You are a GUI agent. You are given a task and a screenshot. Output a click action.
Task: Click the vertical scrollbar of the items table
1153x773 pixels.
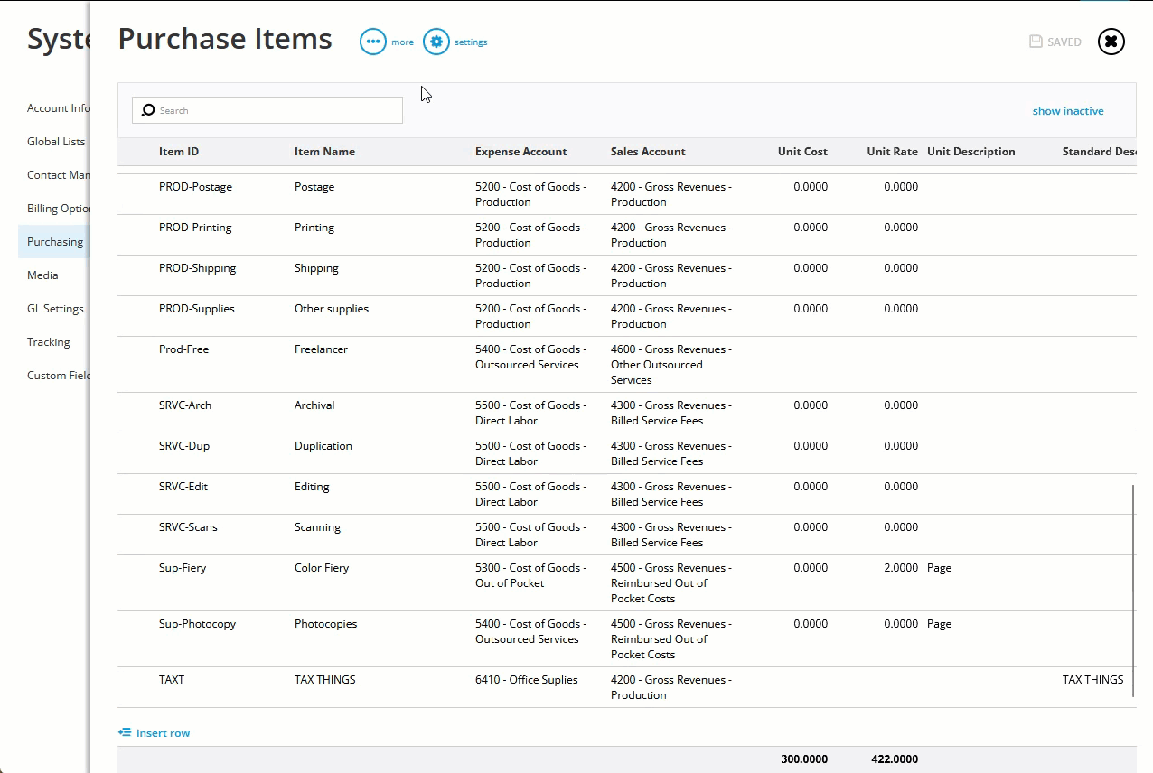(x=1132, y=591)
